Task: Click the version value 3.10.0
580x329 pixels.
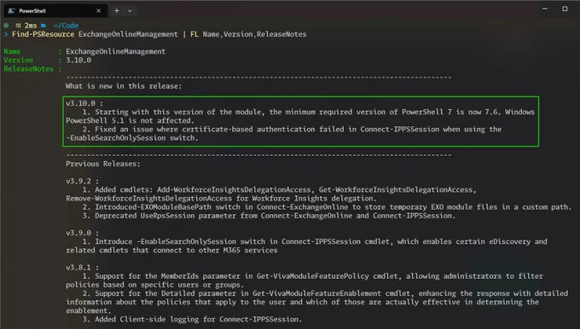Action: tap(78, 60)
